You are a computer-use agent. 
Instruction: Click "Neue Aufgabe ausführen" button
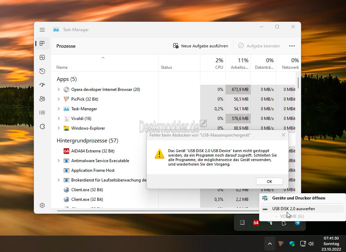tap(201, 46)
